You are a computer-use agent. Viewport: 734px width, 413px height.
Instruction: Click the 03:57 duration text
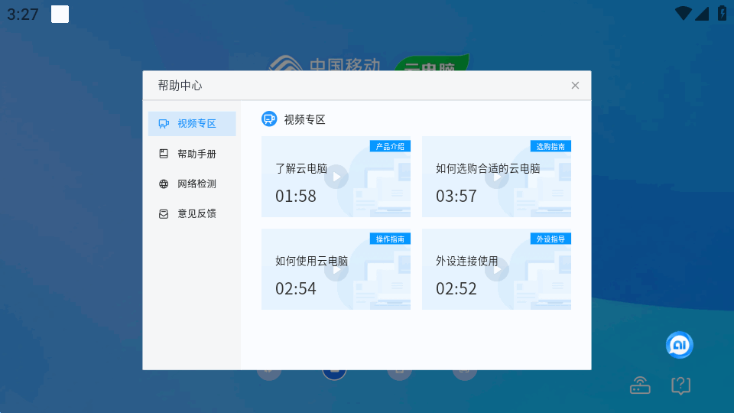(456, 197)
